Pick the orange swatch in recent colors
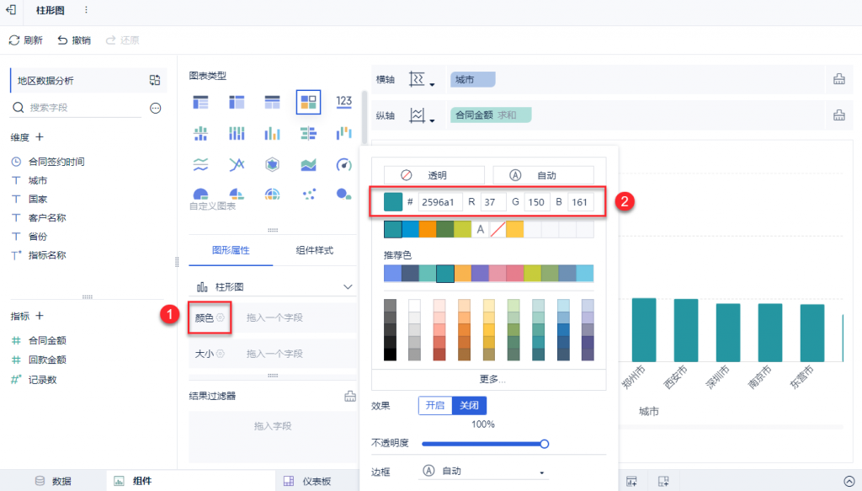The height and width of the screenshot is (491, 862). (427, 229)
